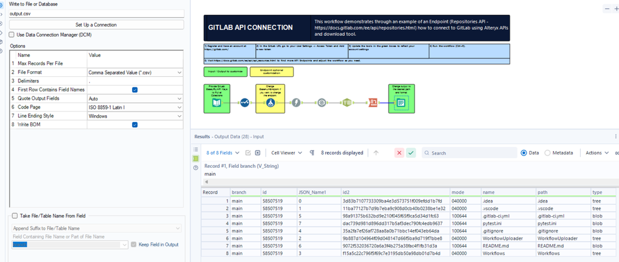Click the Output Data tool on canvas
This screenshot has width=619, height=262.
coord(401,103)
